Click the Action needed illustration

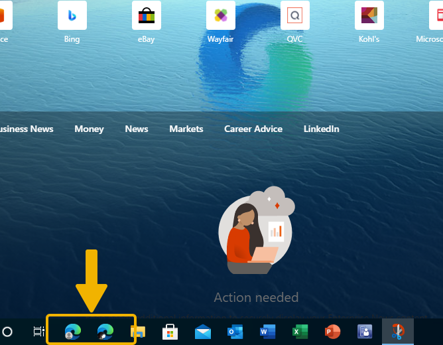pos(257,230)
